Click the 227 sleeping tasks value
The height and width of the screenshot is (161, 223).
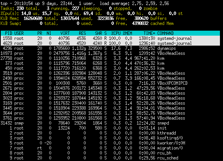pyautogui.click(x=75, y=8)
